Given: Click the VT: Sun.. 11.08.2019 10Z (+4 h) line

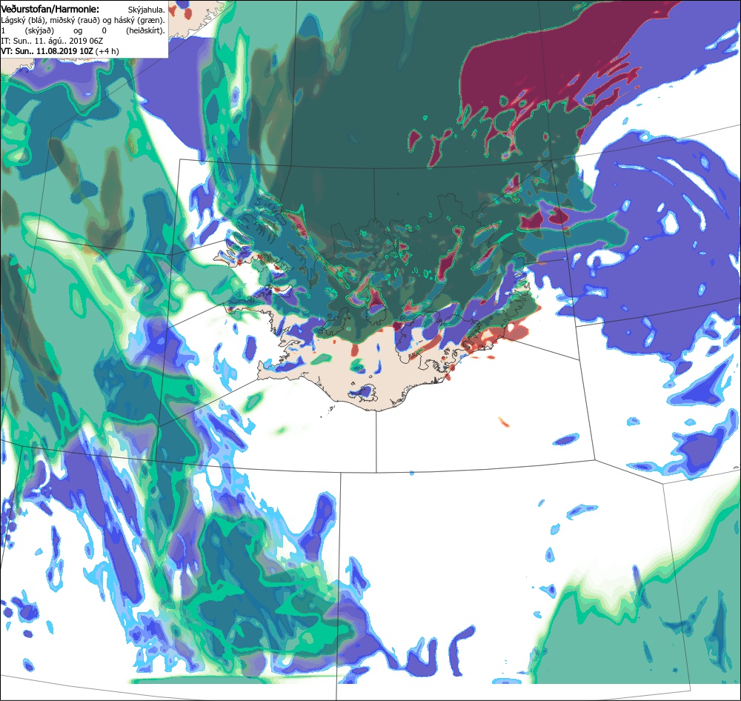Looking at the screenshot, I should (59, 51).
